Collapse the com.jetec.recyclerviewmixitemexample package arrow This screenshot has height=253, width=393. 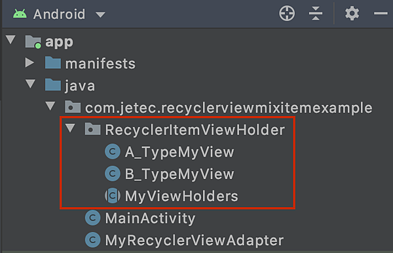coord(50,106)
